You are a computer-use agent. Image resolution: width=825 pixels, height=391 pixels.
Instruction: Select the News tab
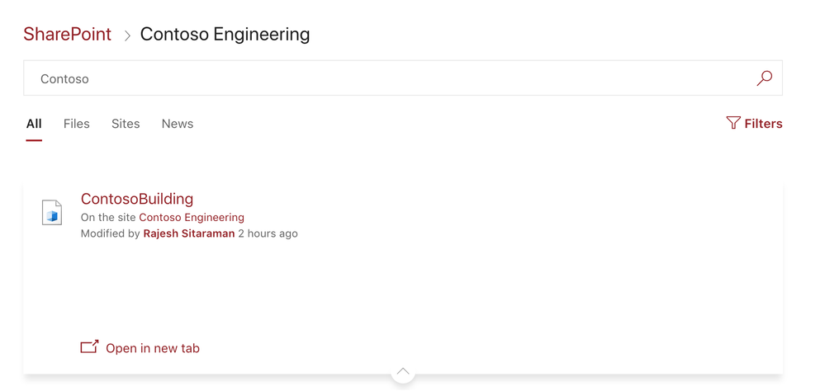pyautogui.click(x=178, y=124)
